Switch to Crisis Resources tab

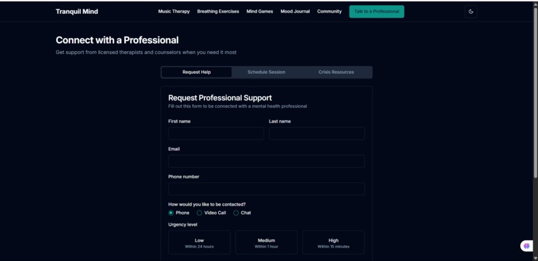pyautogui.click(x=336, y=72)
